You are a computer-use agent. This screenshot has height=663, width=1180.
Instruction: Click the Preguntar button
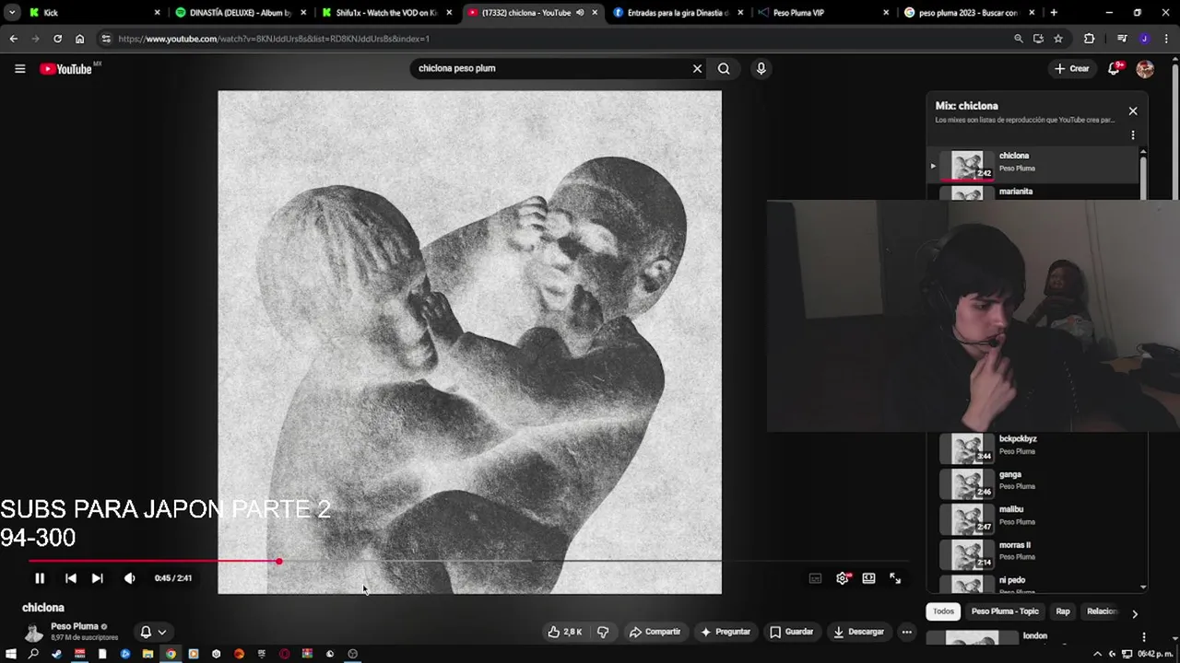pos(726,632)
